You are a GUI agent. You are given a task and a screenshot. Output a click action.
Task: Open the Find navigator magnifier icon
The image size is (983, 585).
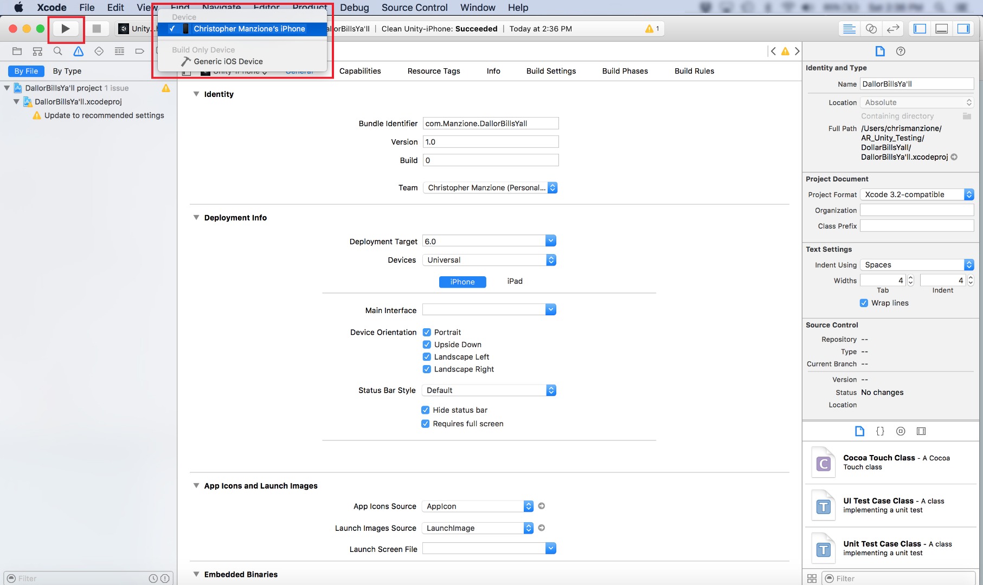pos(58,51)
